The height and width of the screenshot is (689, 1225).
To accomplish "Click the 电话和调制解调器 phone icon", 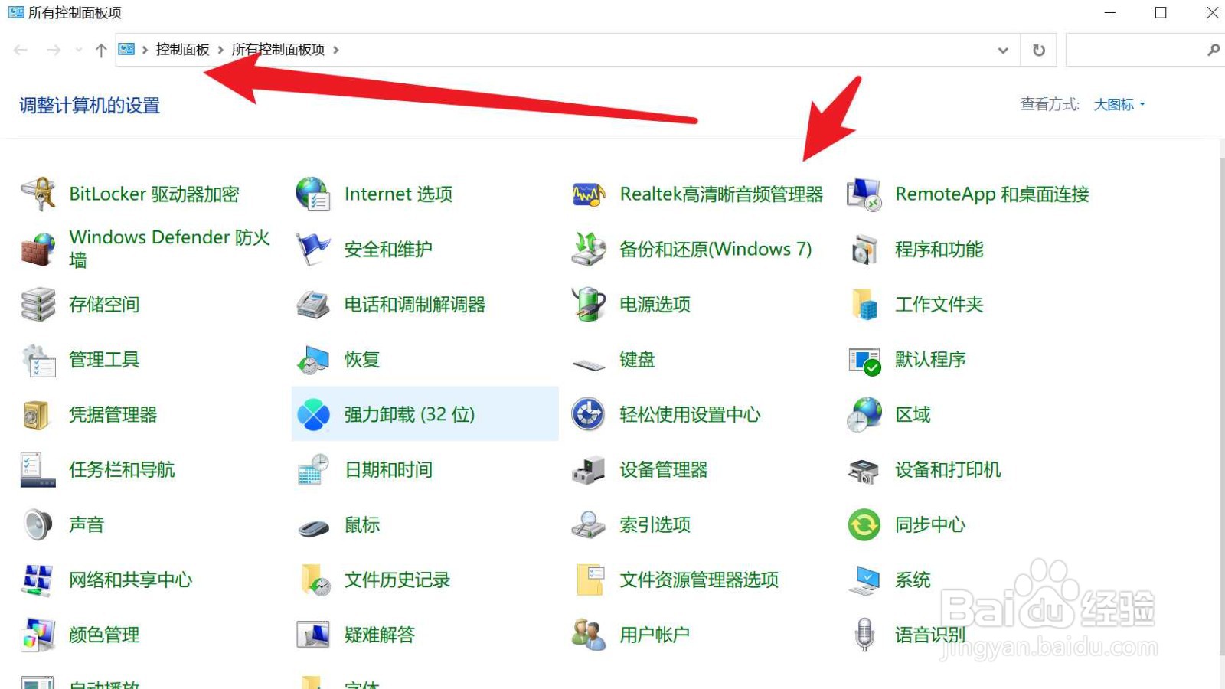I will [313, 304].
